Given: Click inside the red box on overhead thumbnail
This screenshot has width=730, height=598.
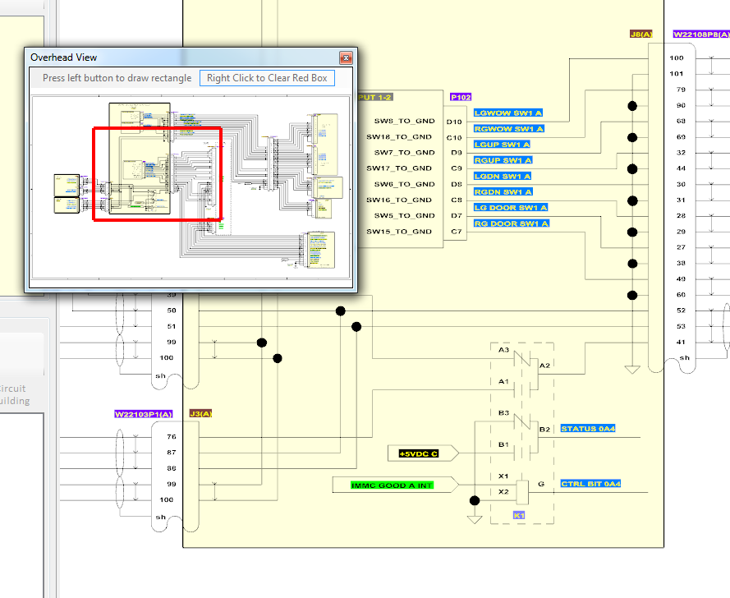Looking at the screenshot, I should coord(157,173).
